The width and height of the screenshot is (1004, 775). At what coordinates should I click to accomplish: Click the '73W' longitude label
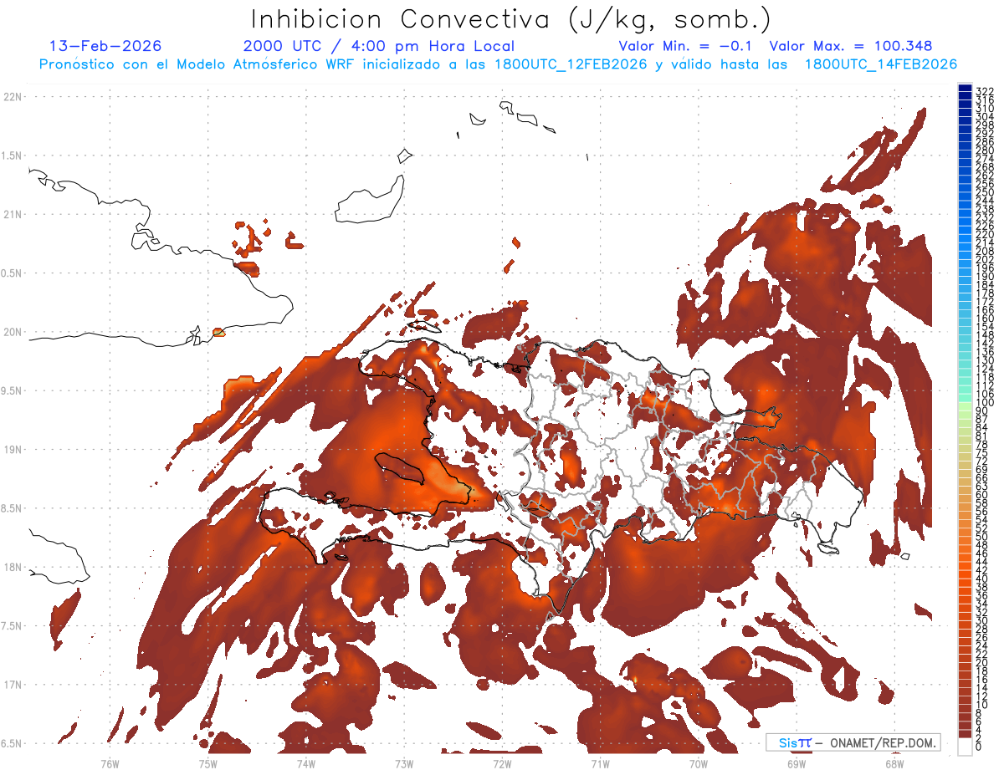point(404,763)
